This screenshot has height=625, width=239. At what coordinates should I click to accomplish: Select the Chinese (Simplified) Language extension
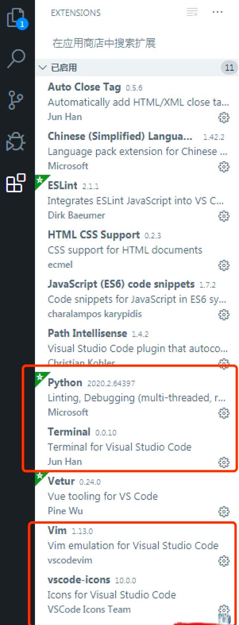coord(120,137)
